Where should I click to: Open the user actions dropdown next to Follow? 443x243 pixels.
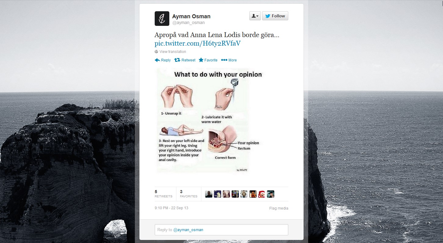[255, 16]
